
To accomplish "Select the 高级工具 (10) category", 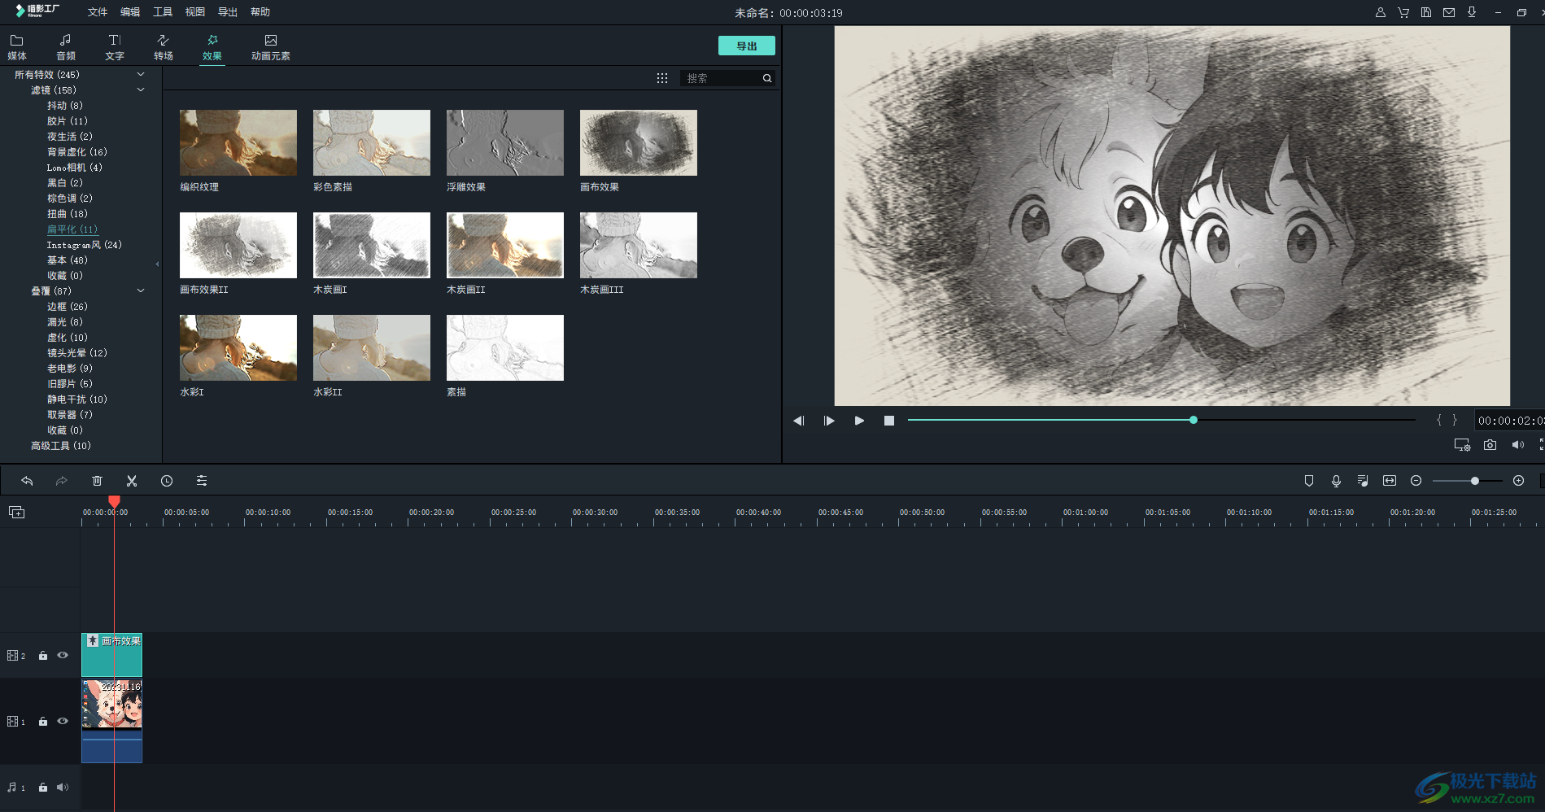I will pyautogui.click(x=61, y=446).
